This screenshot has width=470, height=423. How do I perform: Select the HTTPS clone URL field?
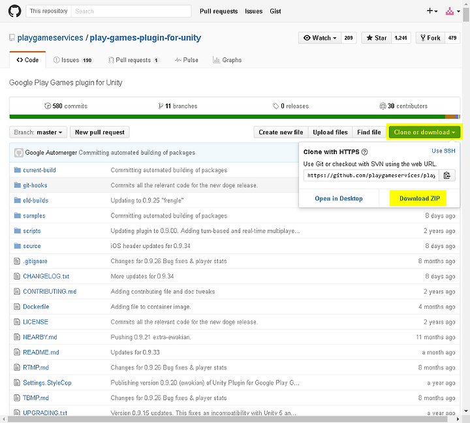371,176
